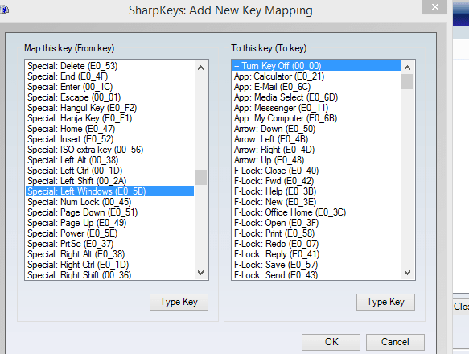Select Special: ISO extra key (00_56)
This screenshot has width=469, height=354.
pos(109,150)
